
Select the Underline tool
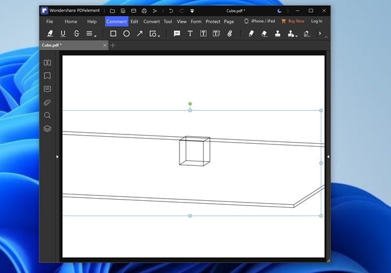tap(63, 34)
